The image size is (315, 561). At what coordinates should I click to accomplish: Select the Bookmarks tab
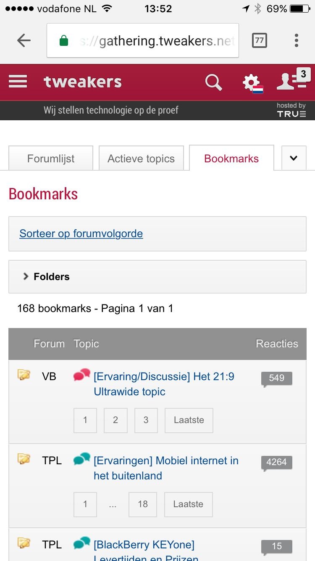231,159
